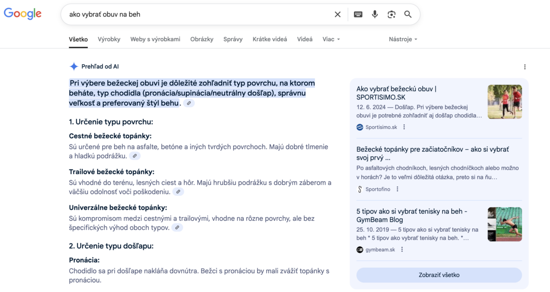550x292 pixels.
Task: Click the Sportisimo snippet dated 12. 6. 2024
Action: [419, 111]
